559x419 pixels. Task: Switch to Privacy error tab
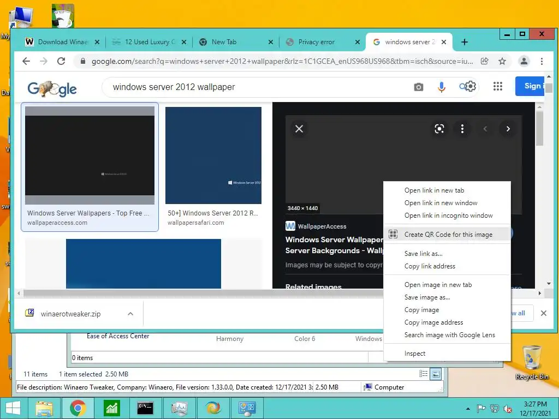tap(317, 42)
